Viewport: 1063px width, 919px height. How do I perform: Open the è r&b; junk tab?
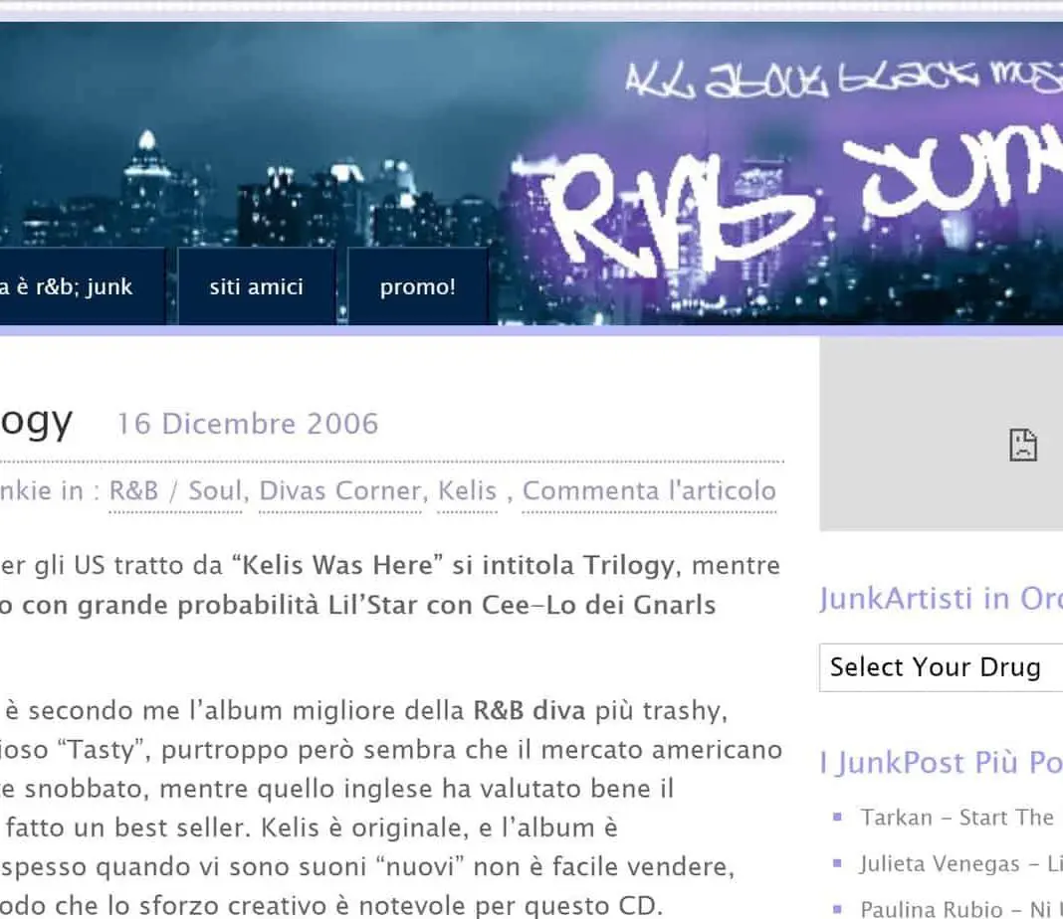coord(75,286)
